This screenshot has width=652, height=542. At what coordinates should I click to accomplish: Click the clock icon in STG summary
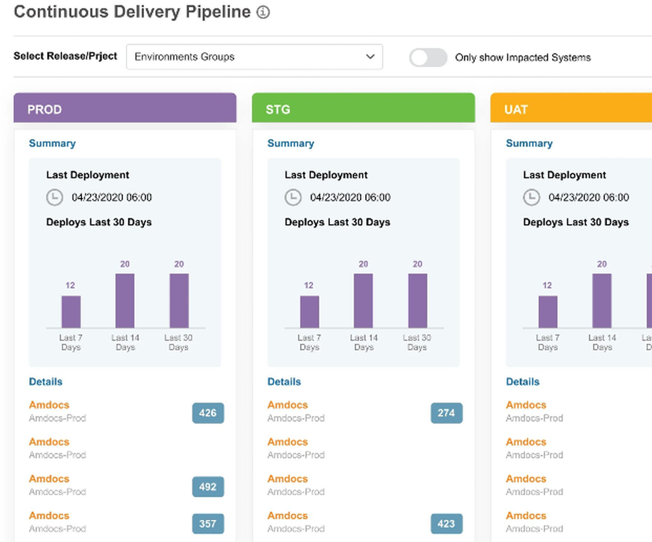coord(293,197)
